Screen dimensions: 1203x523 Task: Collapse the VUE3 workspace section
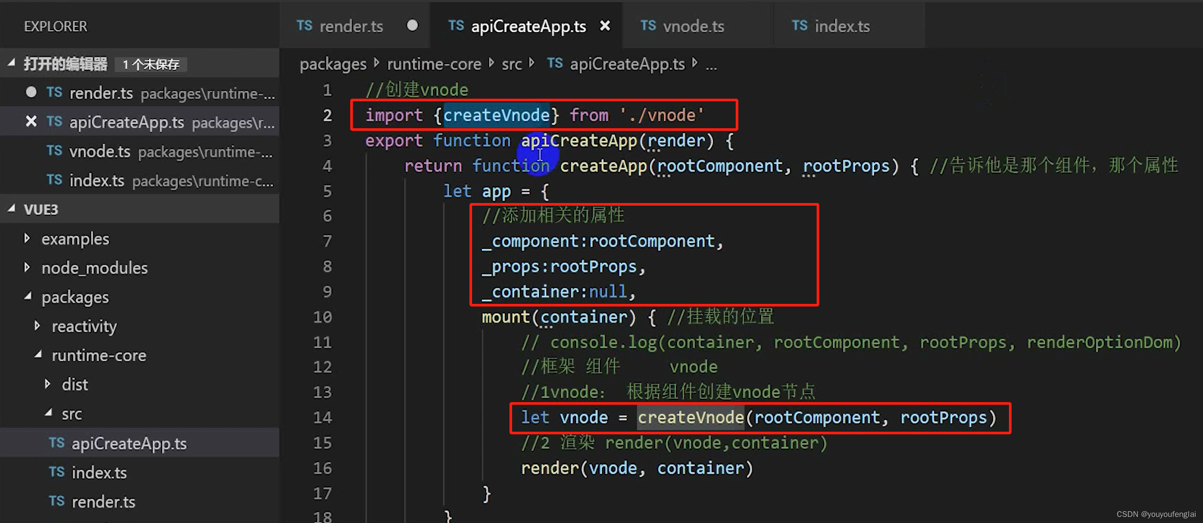coord(12,209)
